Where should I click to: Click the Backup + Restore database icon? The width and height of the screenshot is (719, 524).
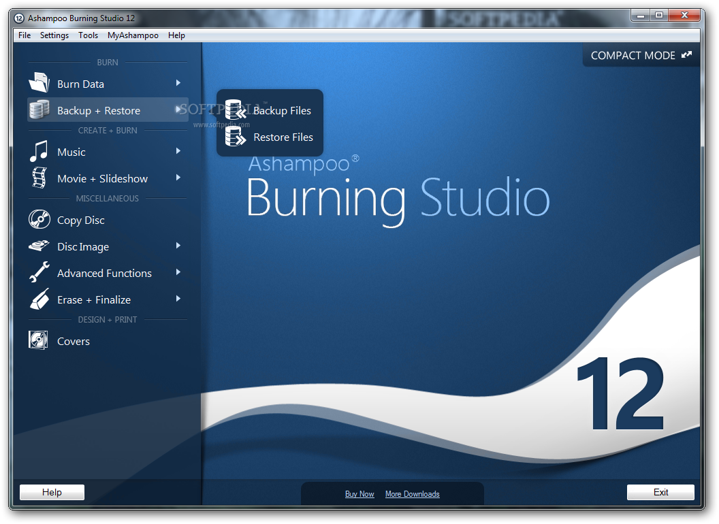tap(39, 110)
